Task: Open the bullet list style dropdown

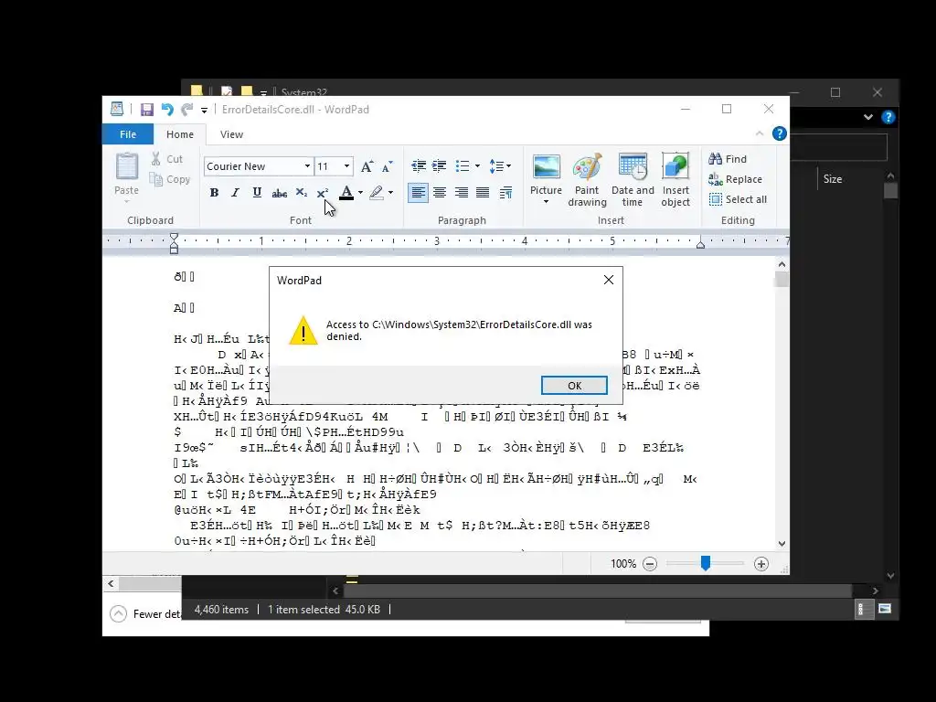Action: (x=477, y=166)
